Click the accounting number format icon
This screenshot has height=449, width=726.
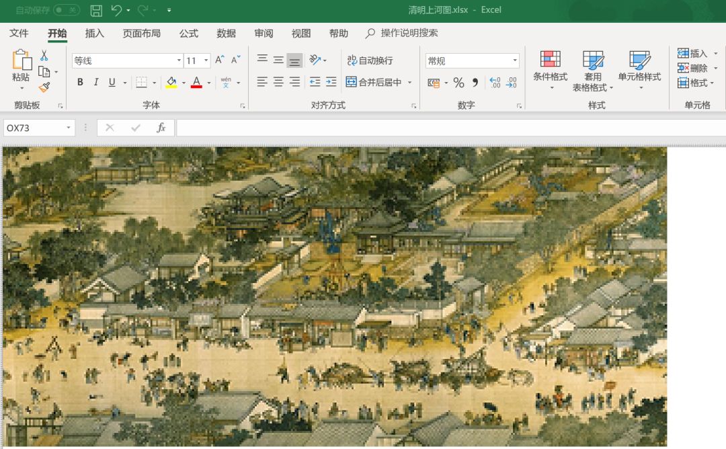434,83
